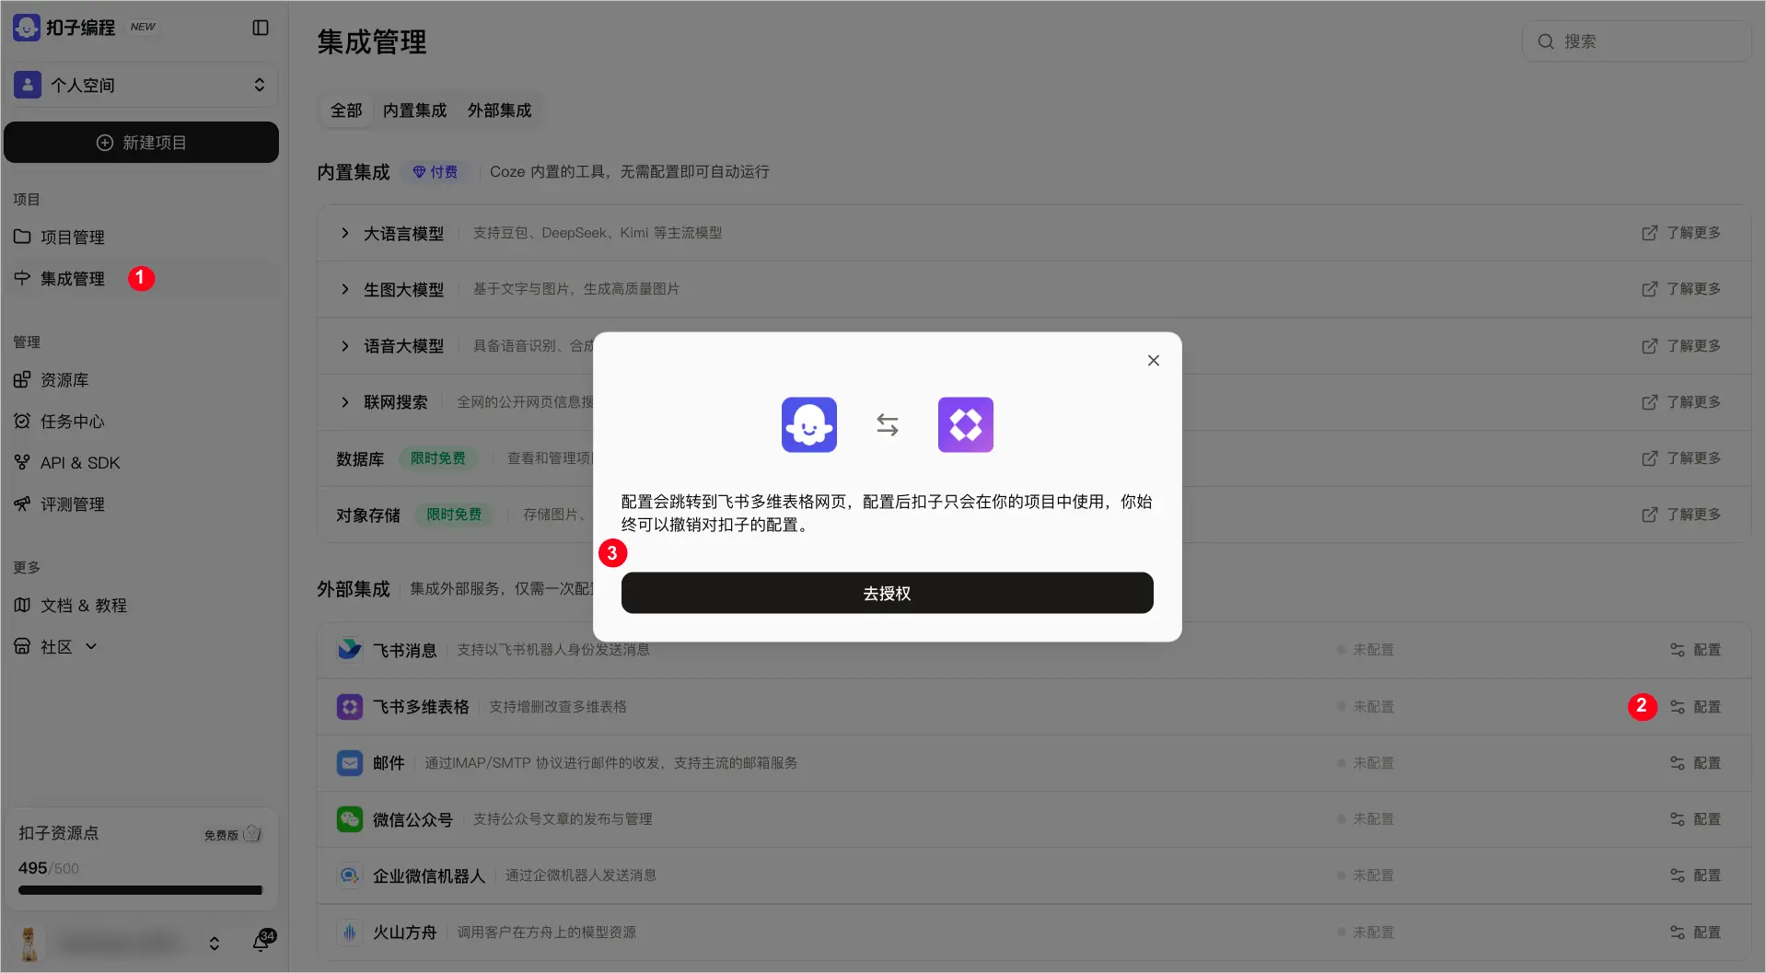Click the 免费版 plan badge
The height and width of the screenshot is (973, 1766).
click(x=233, y=835)
